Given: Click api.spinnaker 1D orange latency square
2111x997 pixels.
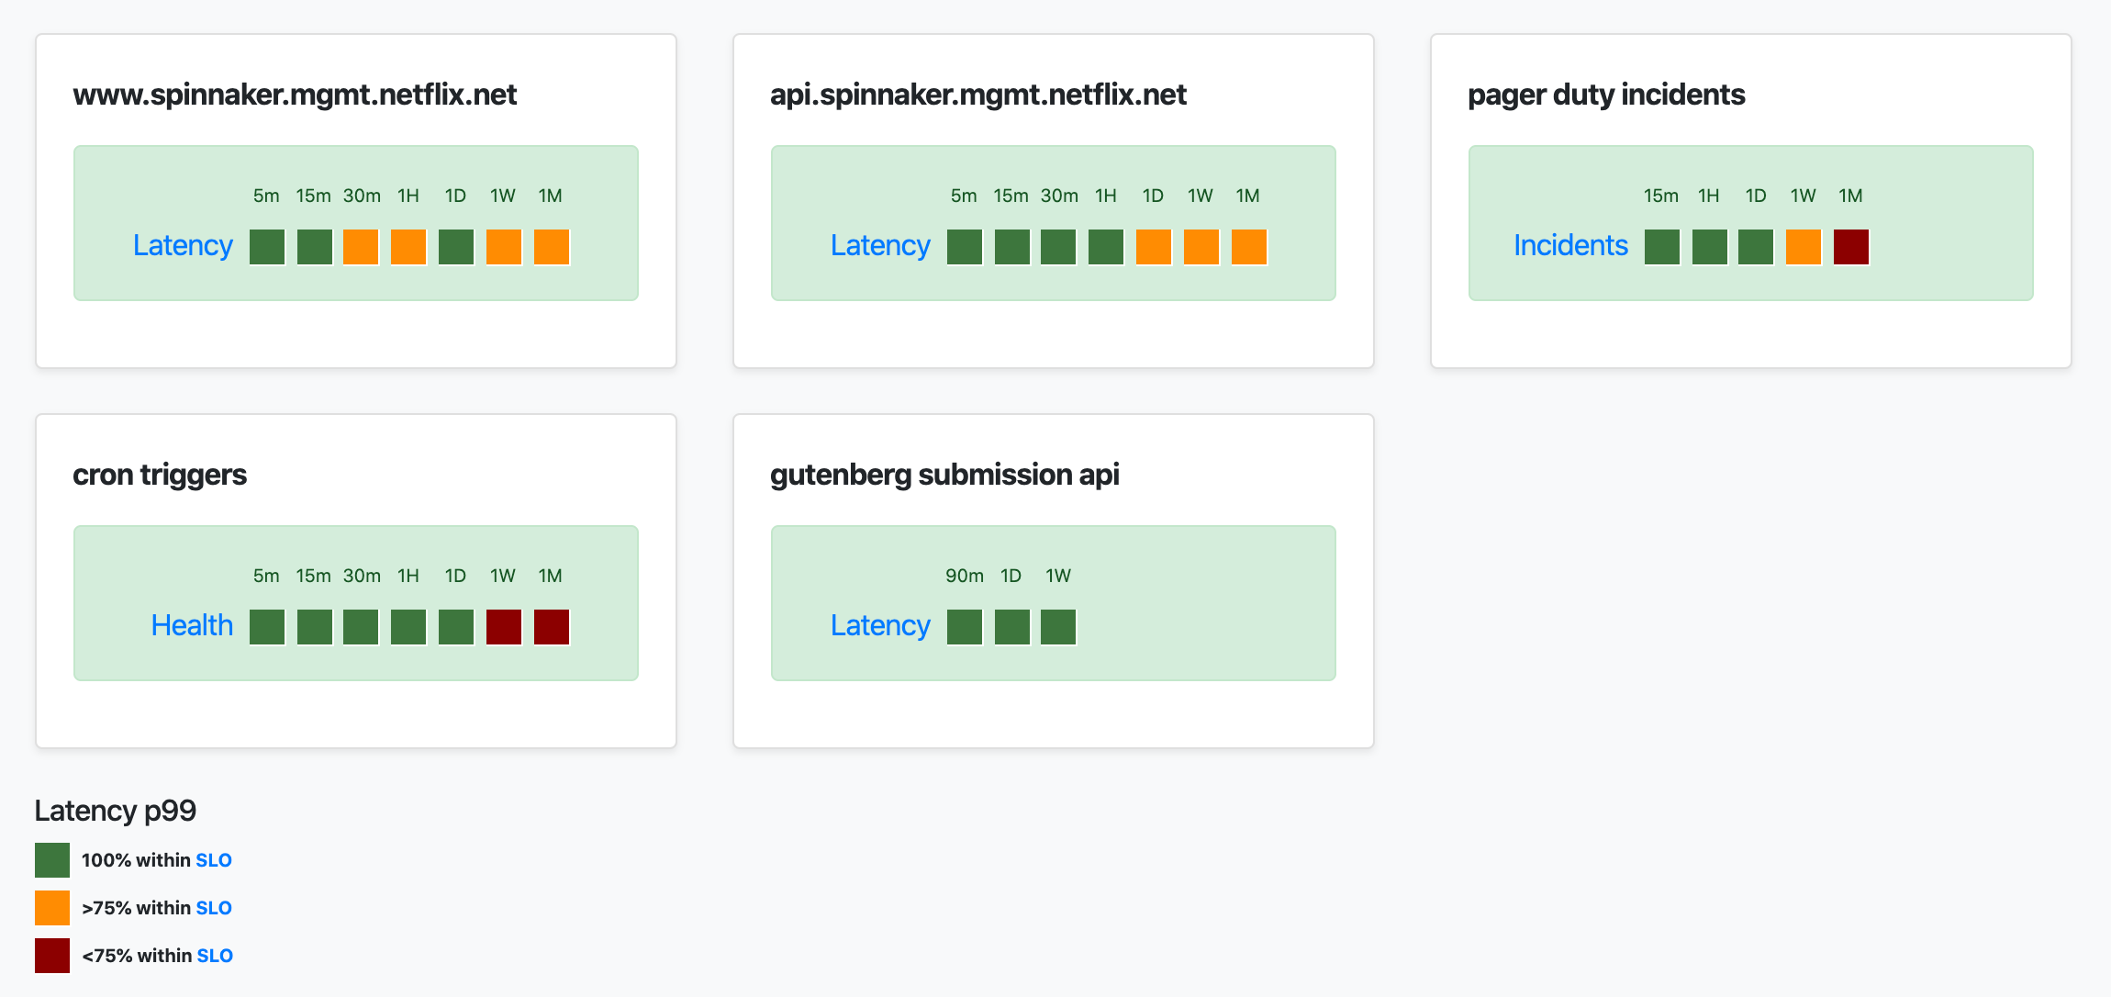Looking at the screenshot, I should pos(1154,247).
